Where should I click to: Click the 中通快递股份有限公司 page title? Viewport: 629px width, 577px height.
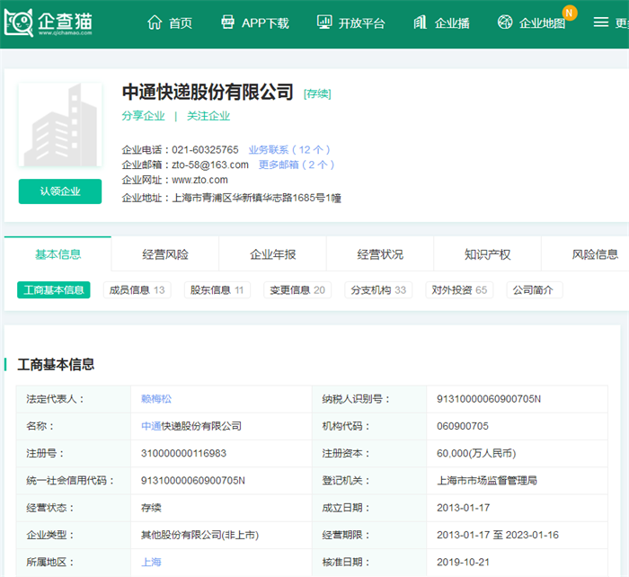coord(208,92)
